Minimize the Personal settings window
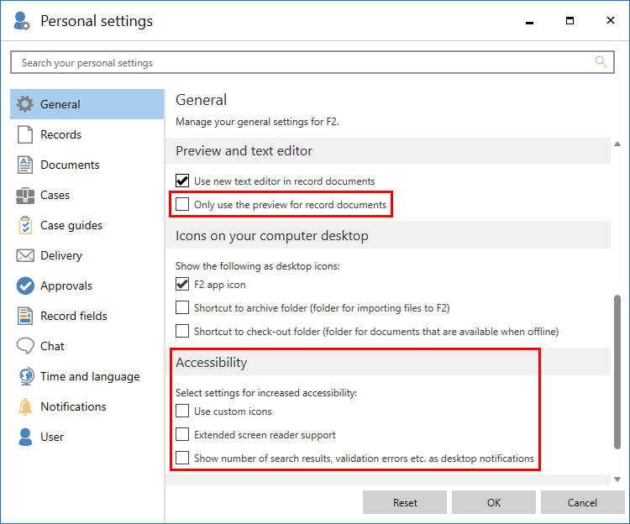 pos(529,21)
